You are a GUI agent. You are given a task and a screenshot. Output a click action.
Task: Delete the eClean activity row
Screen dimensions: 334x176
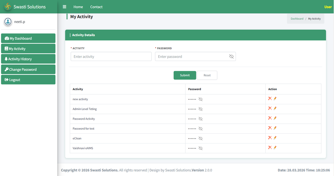(x=270, y=137)
